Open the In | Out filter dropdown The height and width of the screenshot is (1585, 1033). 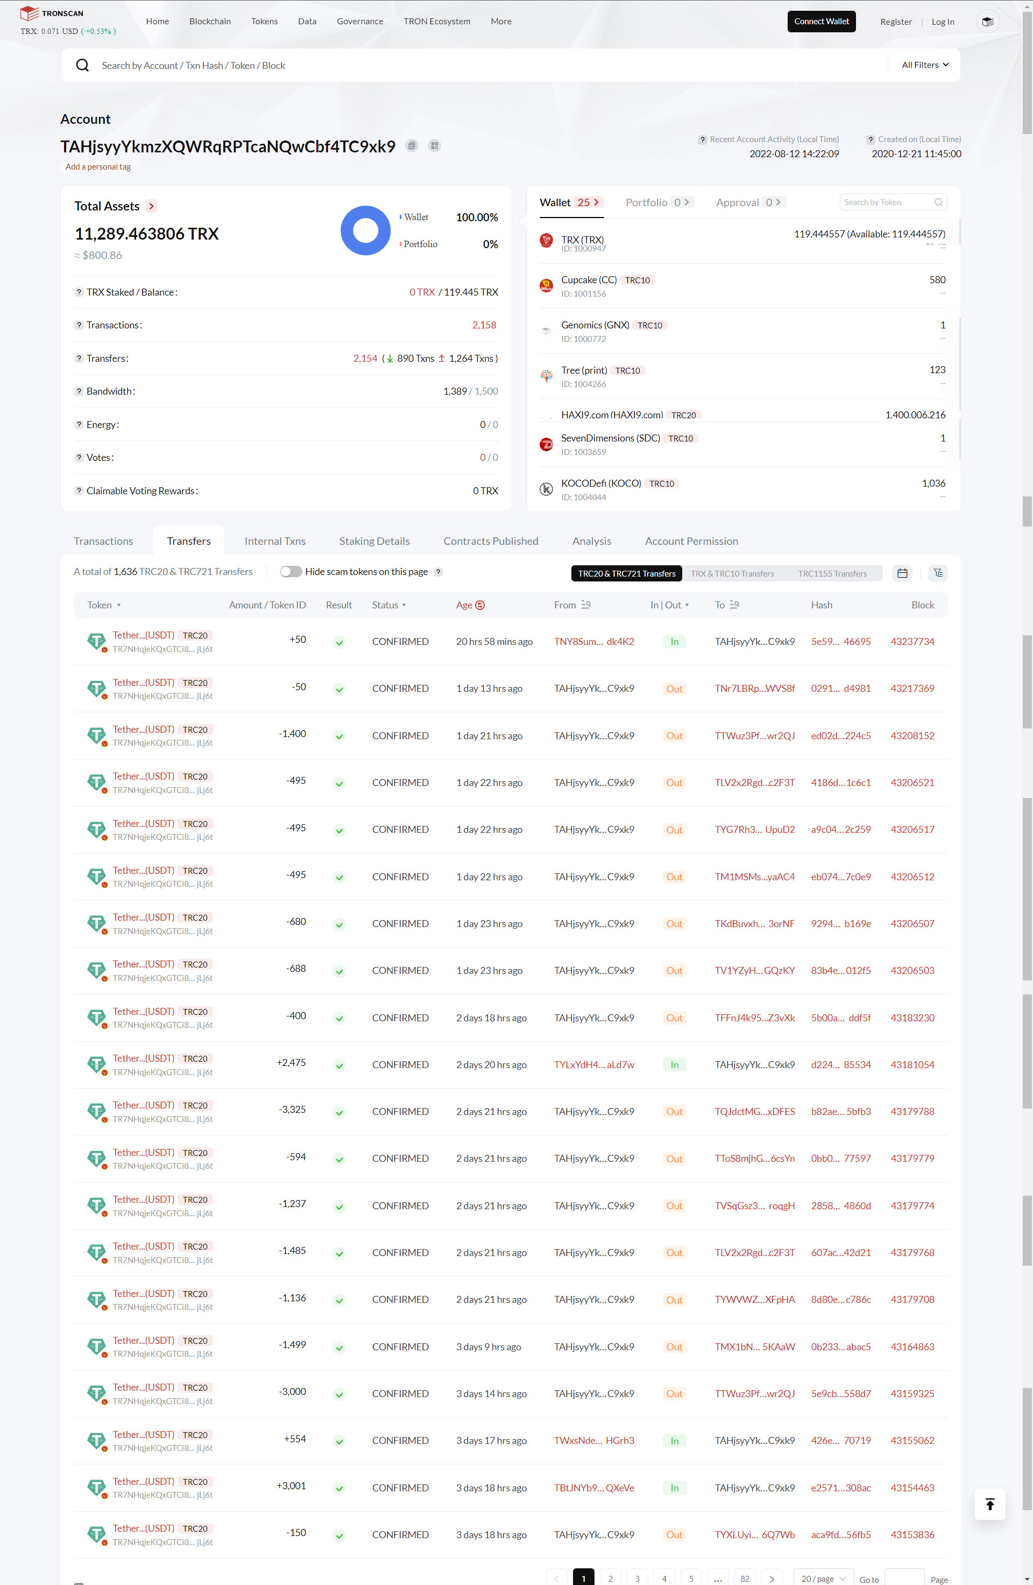click(687, 605)
